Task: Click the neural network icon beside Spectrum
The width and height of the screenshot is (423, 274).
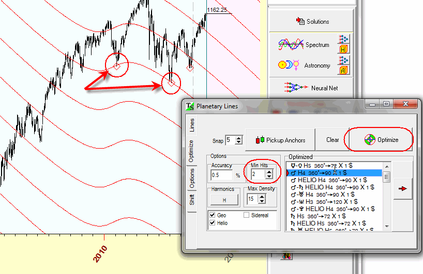Action: pos(343,39)
